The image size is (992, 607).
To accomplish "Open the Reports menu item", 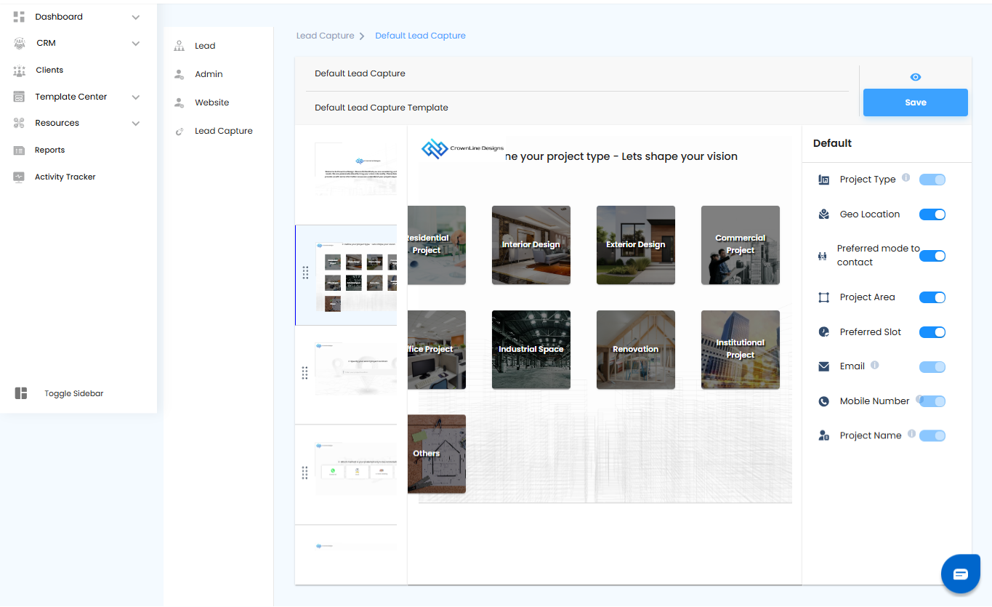I will point(49,150).
